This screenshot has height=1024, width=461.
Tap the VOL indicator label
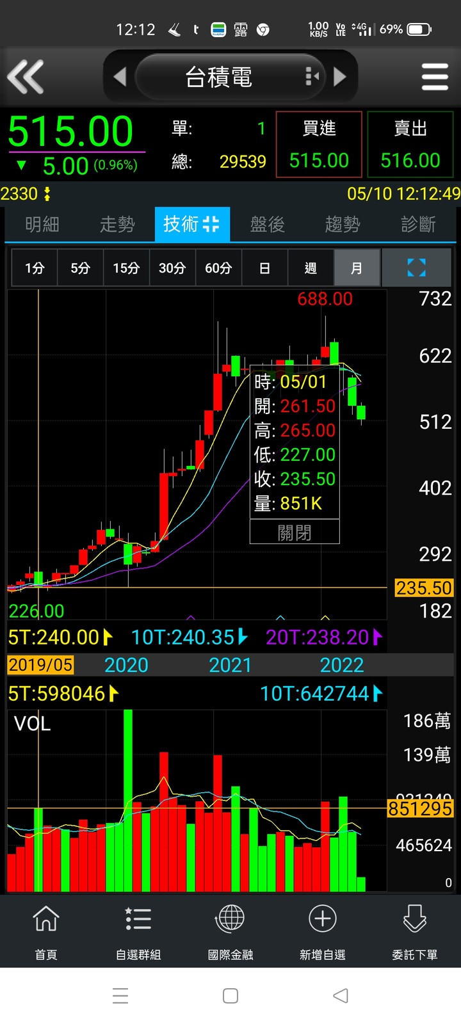tap(32, 724)
